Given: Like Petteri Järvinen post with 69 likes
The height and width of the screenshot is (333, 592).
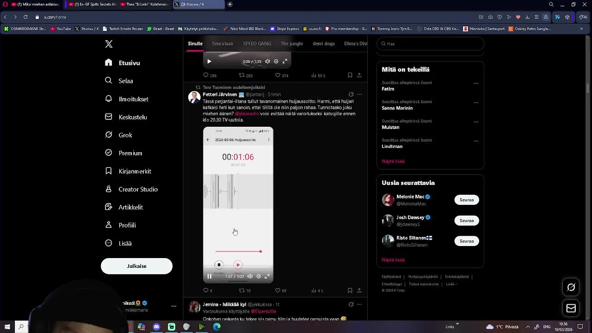Looking at the screenshot, I should (x=281, y=290).
